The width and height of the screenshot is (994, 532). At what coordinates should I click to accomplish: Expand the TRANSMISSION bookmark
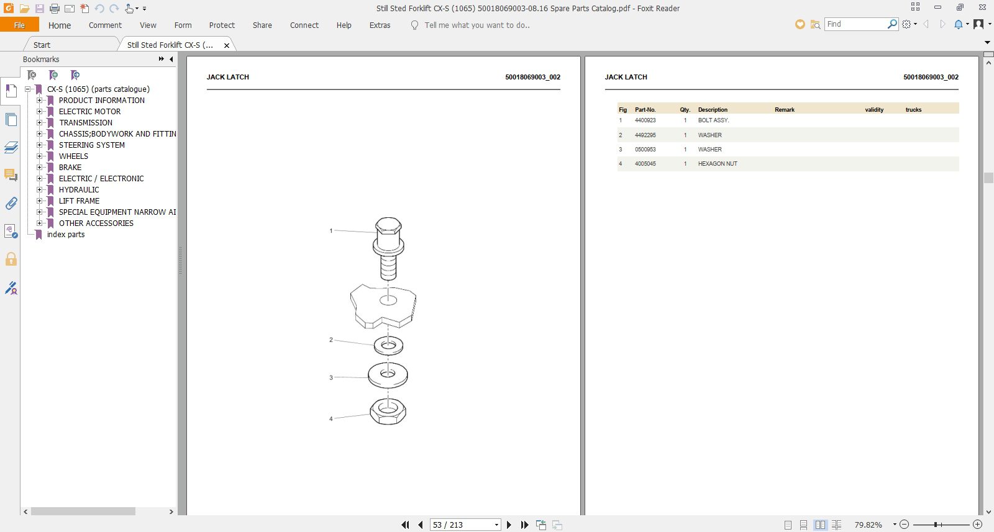[40, 123]
